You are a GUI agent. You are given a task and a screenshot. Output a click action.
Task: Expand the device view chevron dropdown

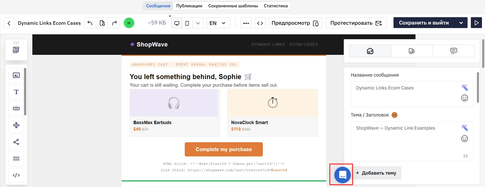(198, 23)
